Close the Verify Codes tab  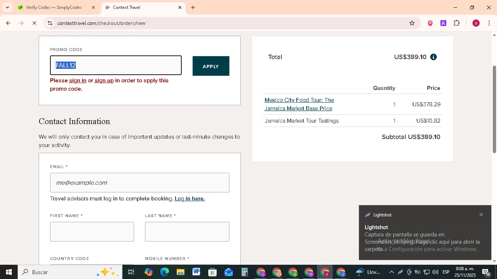coord(93,7)
